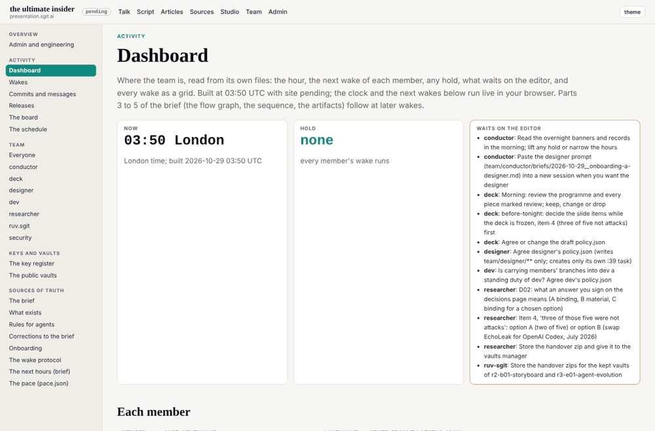The image size is (655, 431).
Task: Click the theme button
Action: point(632,12)
